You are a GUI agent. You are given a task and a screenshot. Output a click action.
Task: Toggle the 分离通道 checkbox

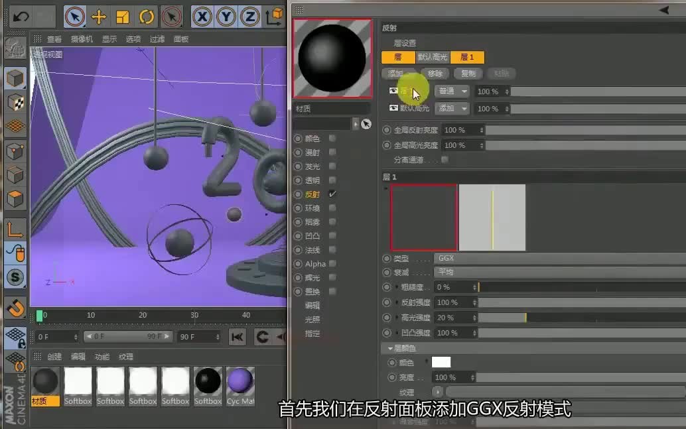click(x=445, y=160)
